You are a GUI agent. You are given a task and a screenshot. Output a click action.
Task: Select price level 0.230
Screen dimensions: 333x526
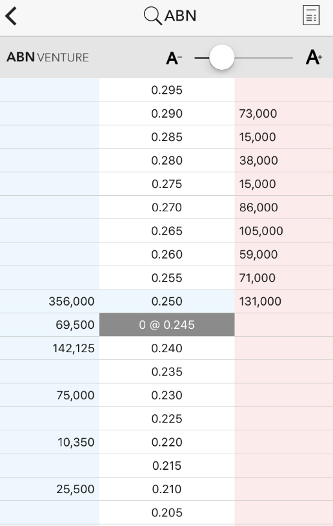167,395
